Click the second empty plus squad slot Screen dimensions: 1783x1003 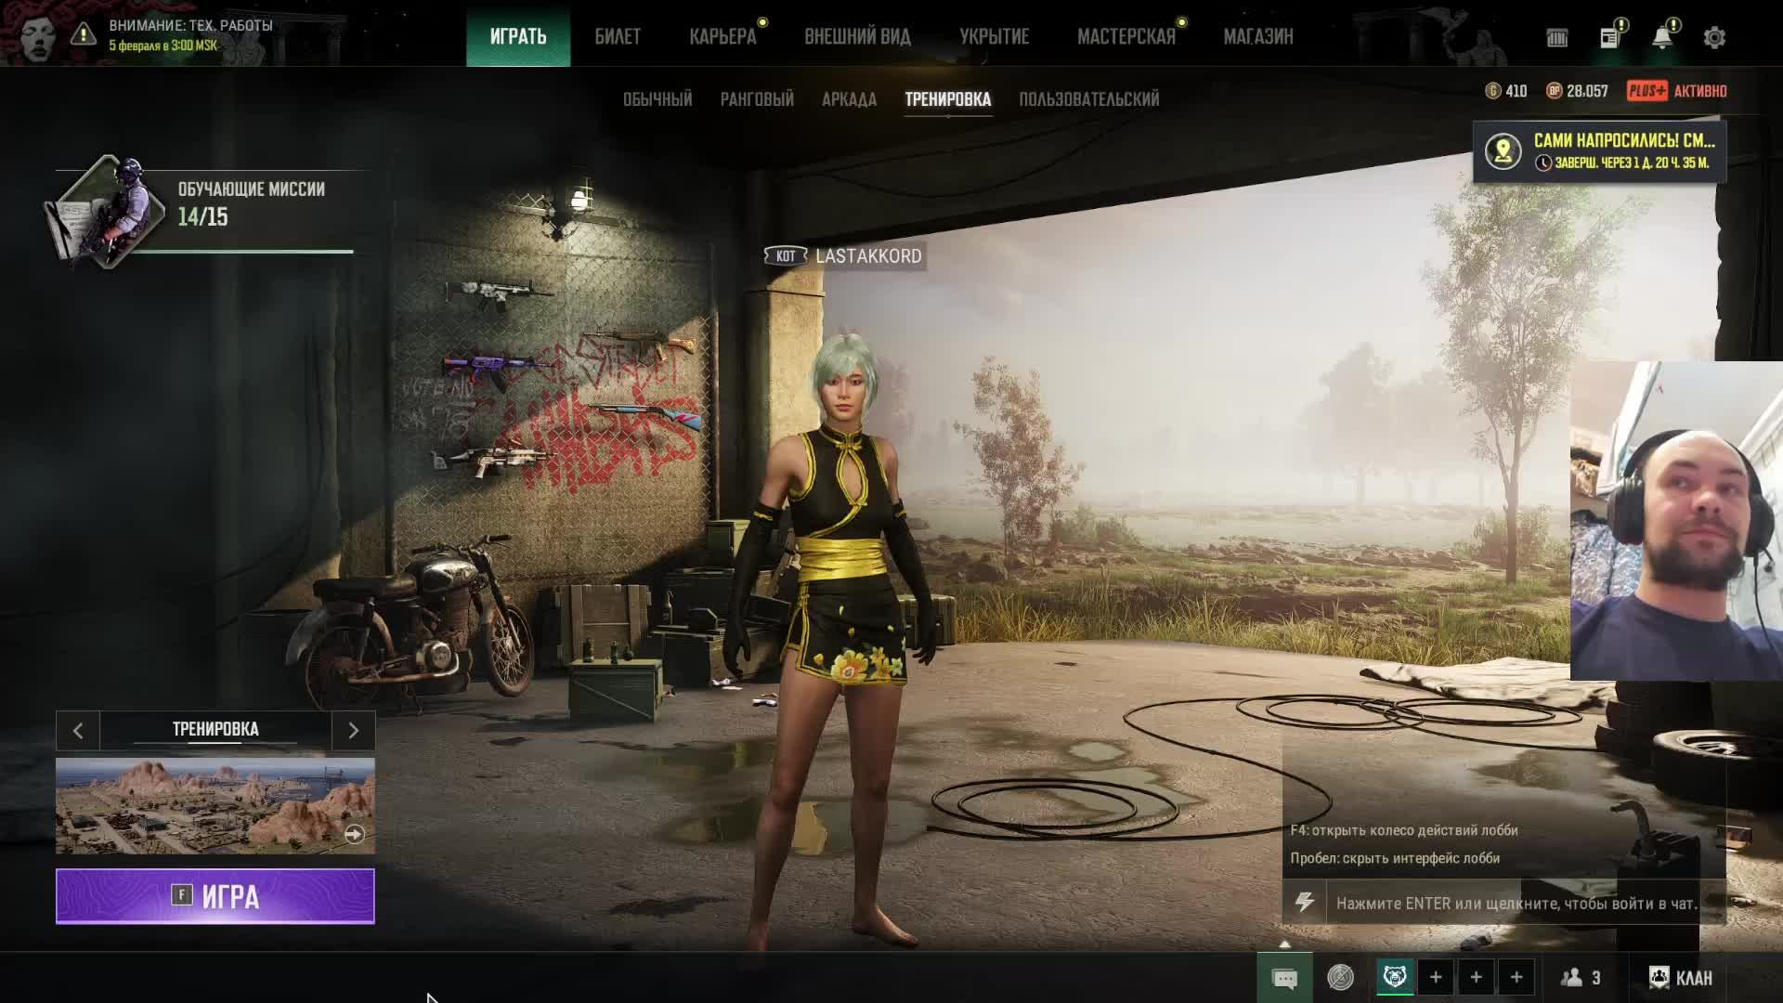[x=1477, y=977]
